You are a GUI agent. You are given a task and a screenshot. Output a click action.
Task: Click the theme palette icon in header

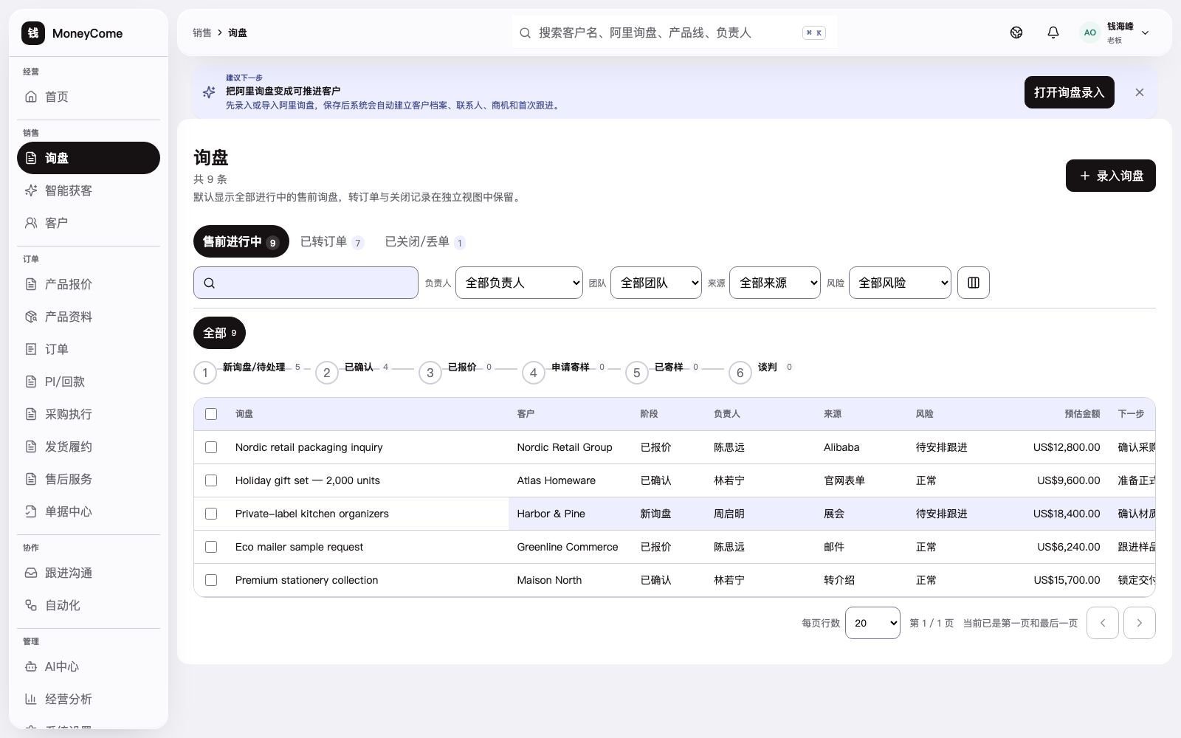coord(1016,32)
